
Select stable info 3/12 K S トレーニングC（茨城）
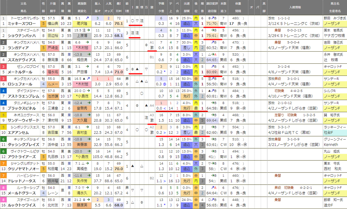294,23
